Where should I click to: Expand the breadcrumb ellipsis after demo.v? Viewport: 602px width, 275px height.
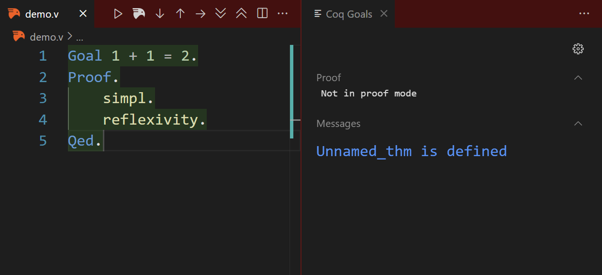[79, 37]
